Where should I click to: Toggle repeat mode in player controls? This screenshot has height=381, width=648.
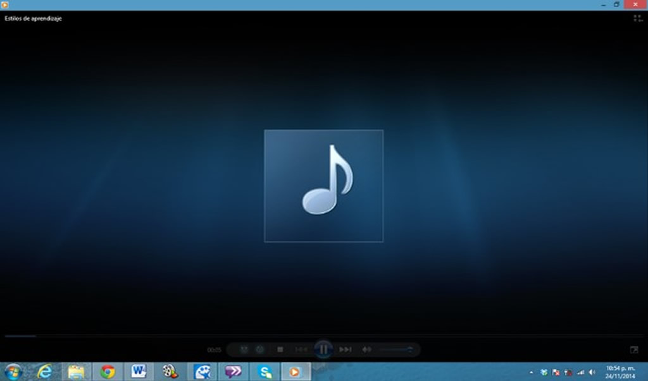260,349
